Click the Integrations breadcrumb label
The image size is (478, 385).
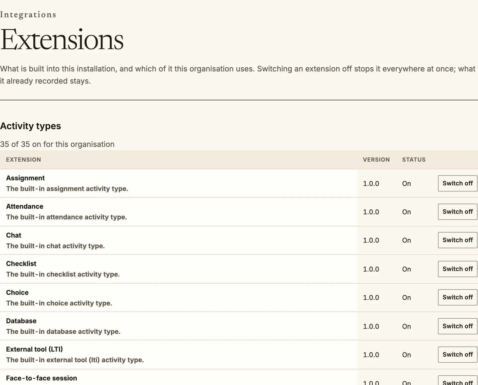click(x=28, y=15)
